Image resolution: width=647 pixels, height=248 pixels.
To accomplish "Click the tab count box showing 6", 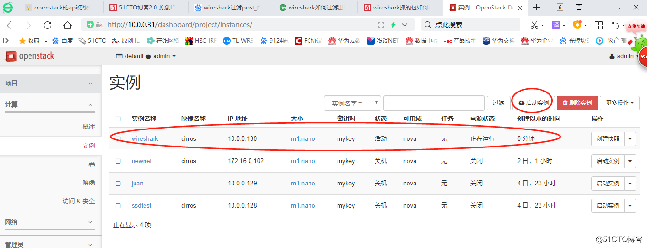I will (560, 7).
